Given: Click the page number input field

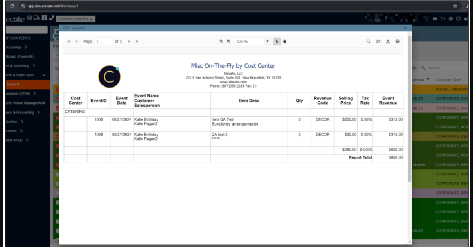Looking at the screenshot, I should coord(104,41).
